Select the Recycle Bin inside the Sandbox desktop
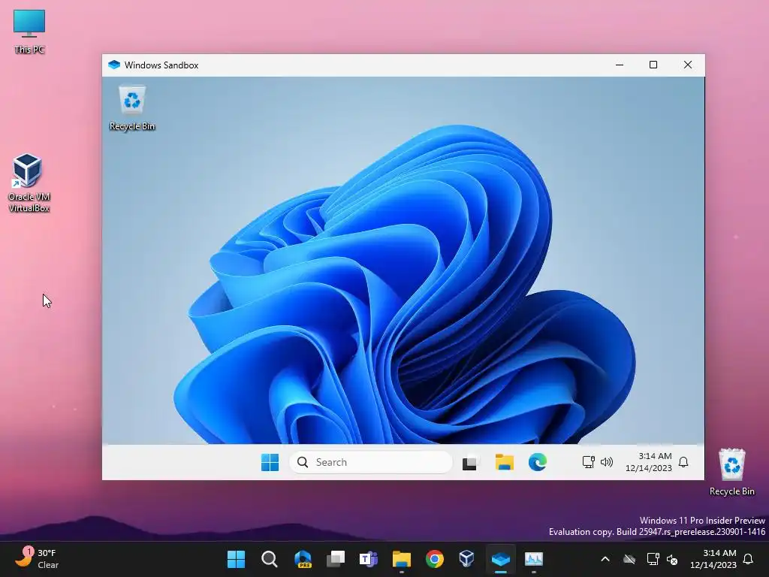 click(x=132, y=108)
